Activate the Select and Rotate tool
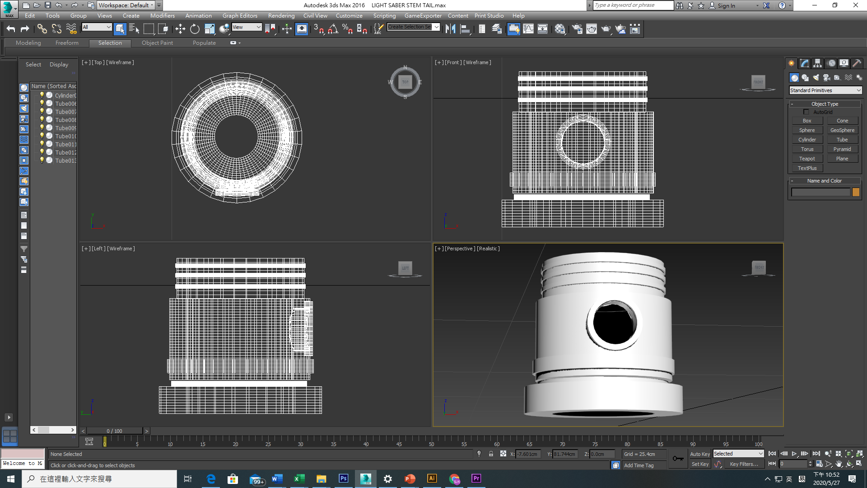The height and width of the screenshot is (488, 867). tap(195, 29)
